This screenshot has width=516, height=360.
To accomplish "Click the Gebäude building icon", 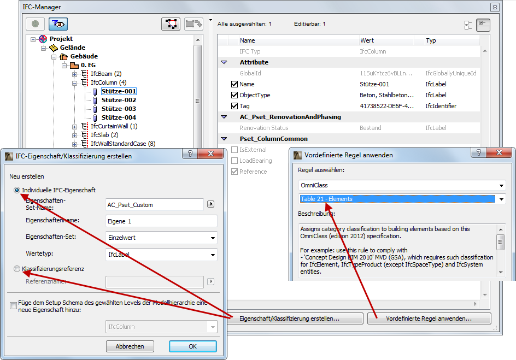I will [63, 57].
